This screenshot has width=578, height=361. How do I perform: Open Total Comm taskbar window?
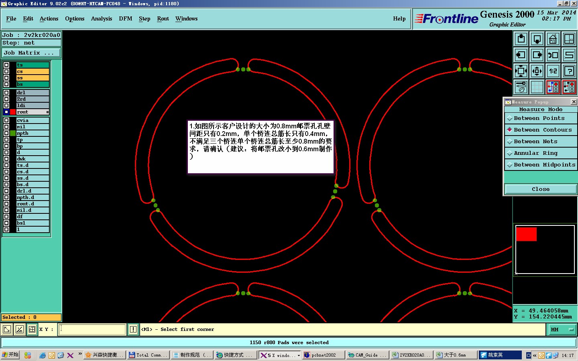148,355
